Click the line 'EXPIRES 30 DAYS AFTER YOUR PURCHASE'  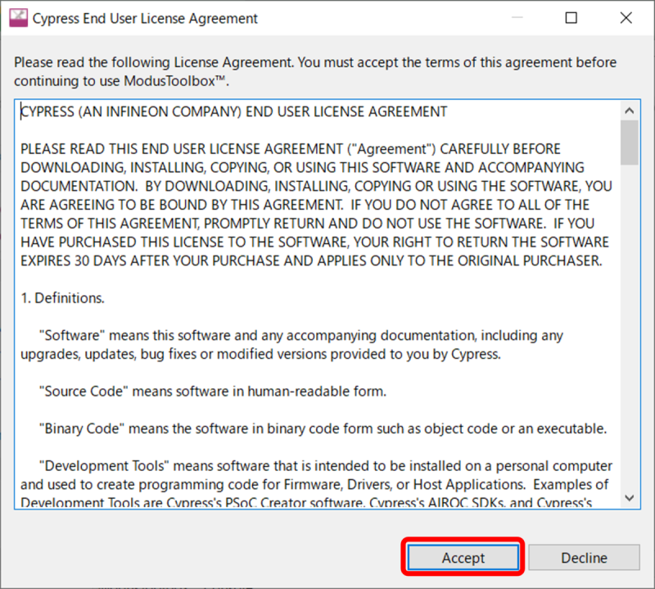(x=311, y=261)
